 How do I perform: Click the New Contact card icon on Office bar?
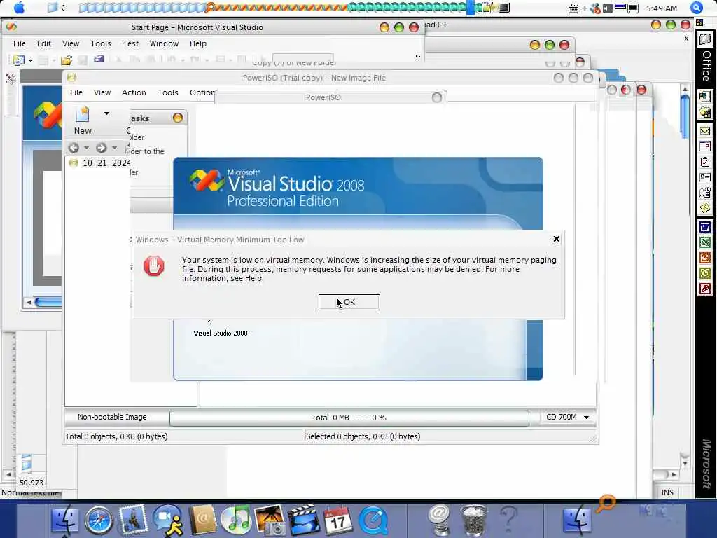click(705, 177)
